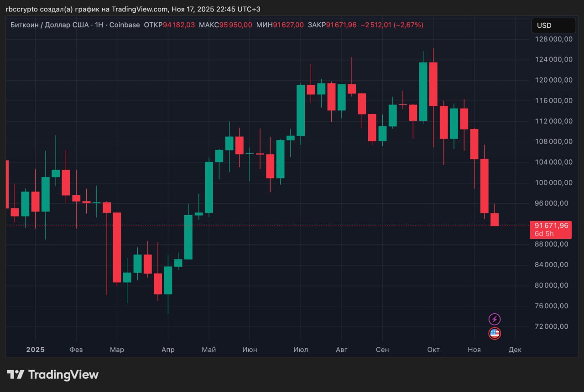Click the TradingView wordmark text at the bottom
The image size is (584, 392).
(63, 375)
